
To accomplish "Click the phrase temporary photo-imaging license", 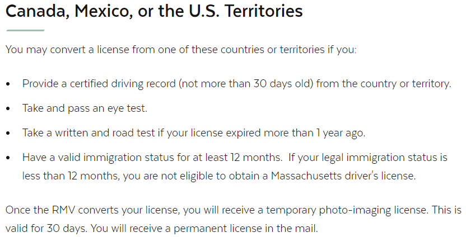I will pyautogui.click(x=347, y=210).
